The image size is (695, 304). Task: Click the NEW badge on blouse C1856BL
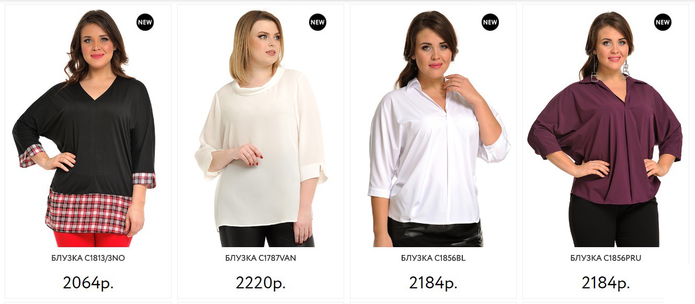tap(490, 22)
